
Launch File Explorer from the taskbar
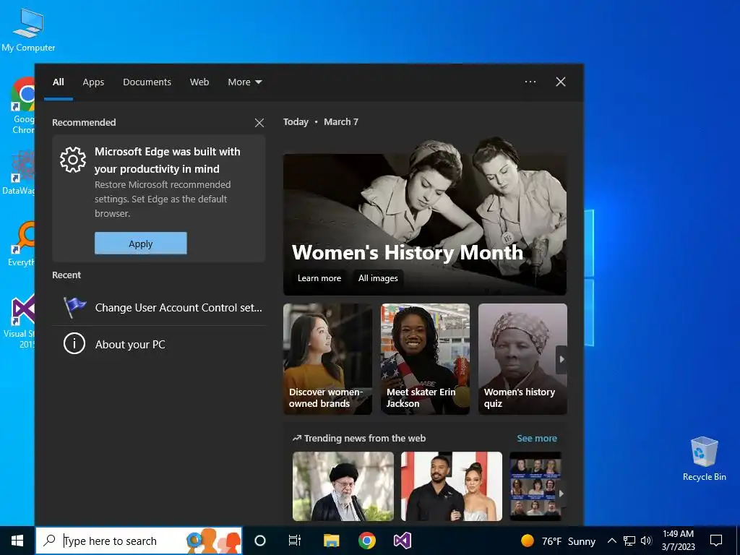click(331, 541)
